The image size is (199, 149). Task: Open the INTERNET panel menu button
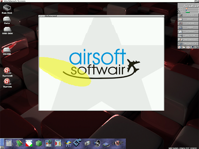[x=188, y=32]
